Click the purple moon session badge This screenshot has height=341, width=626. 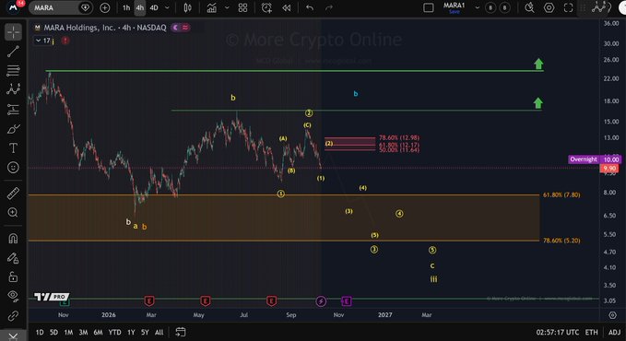click(175, 28)
